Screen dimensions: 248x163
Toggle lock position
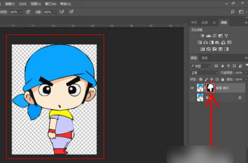click(x=212, y=79)
